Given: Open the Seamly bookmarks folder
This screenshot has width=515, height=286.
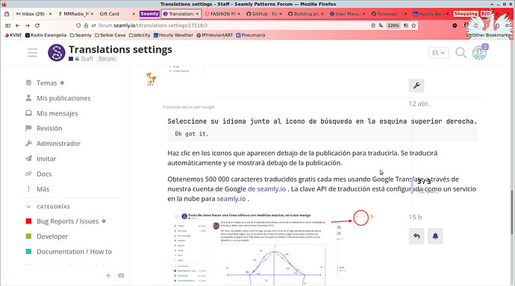Looking at the screenshot, I should (x=81, y=35).
